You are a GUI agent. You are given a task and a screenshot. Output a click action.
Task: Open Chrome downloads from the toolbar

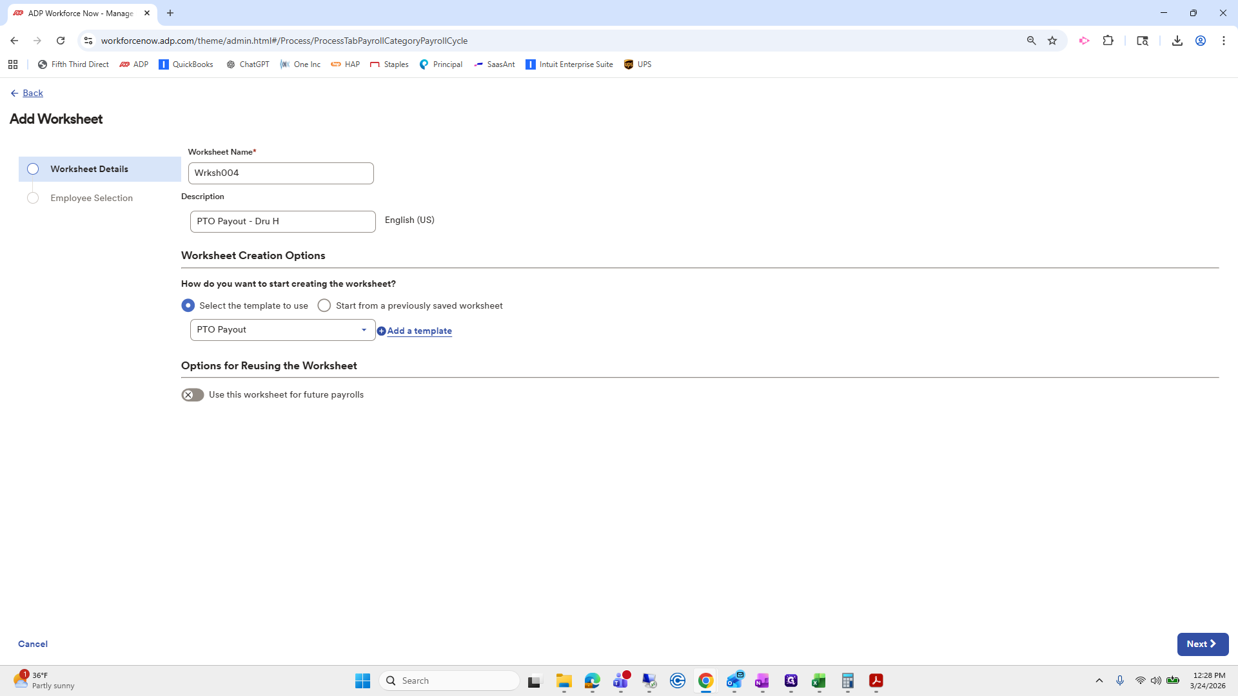[1177, 40]
